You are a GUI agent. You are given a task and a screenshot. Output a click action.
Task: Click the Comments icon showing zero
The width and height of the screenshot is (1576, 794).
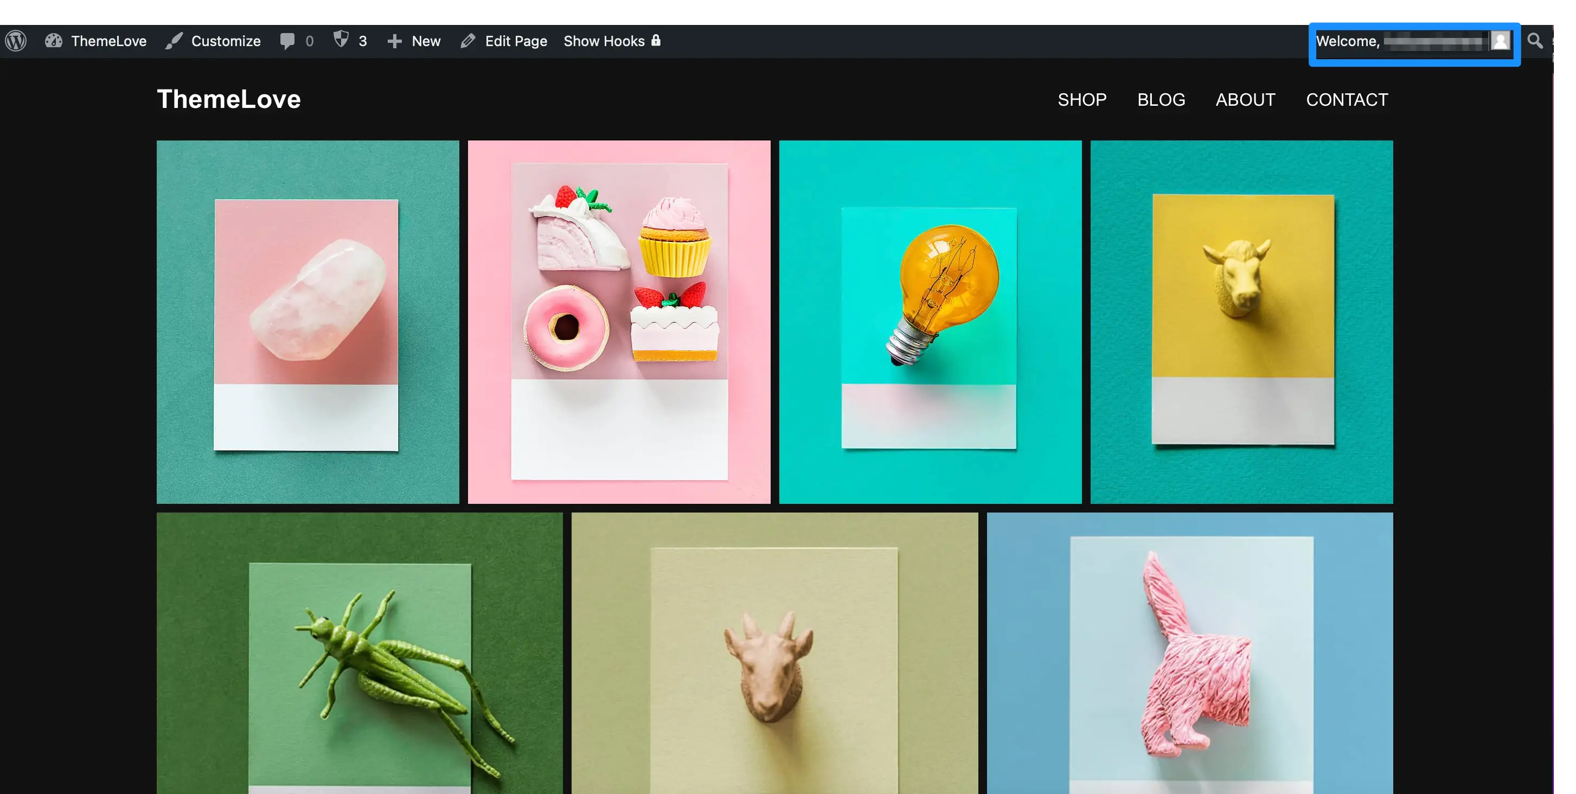pos(297,42)
